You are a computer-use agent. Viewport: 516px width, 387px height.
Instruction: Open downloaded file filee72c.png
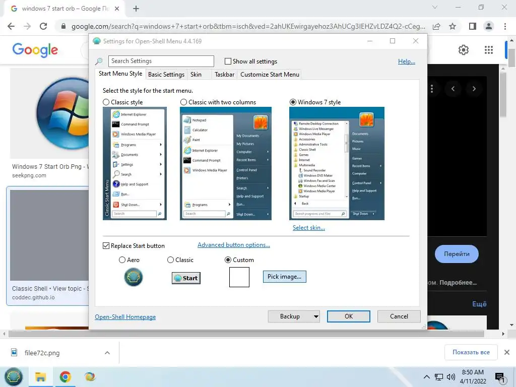pyautogui.click(x=42, y=353)
